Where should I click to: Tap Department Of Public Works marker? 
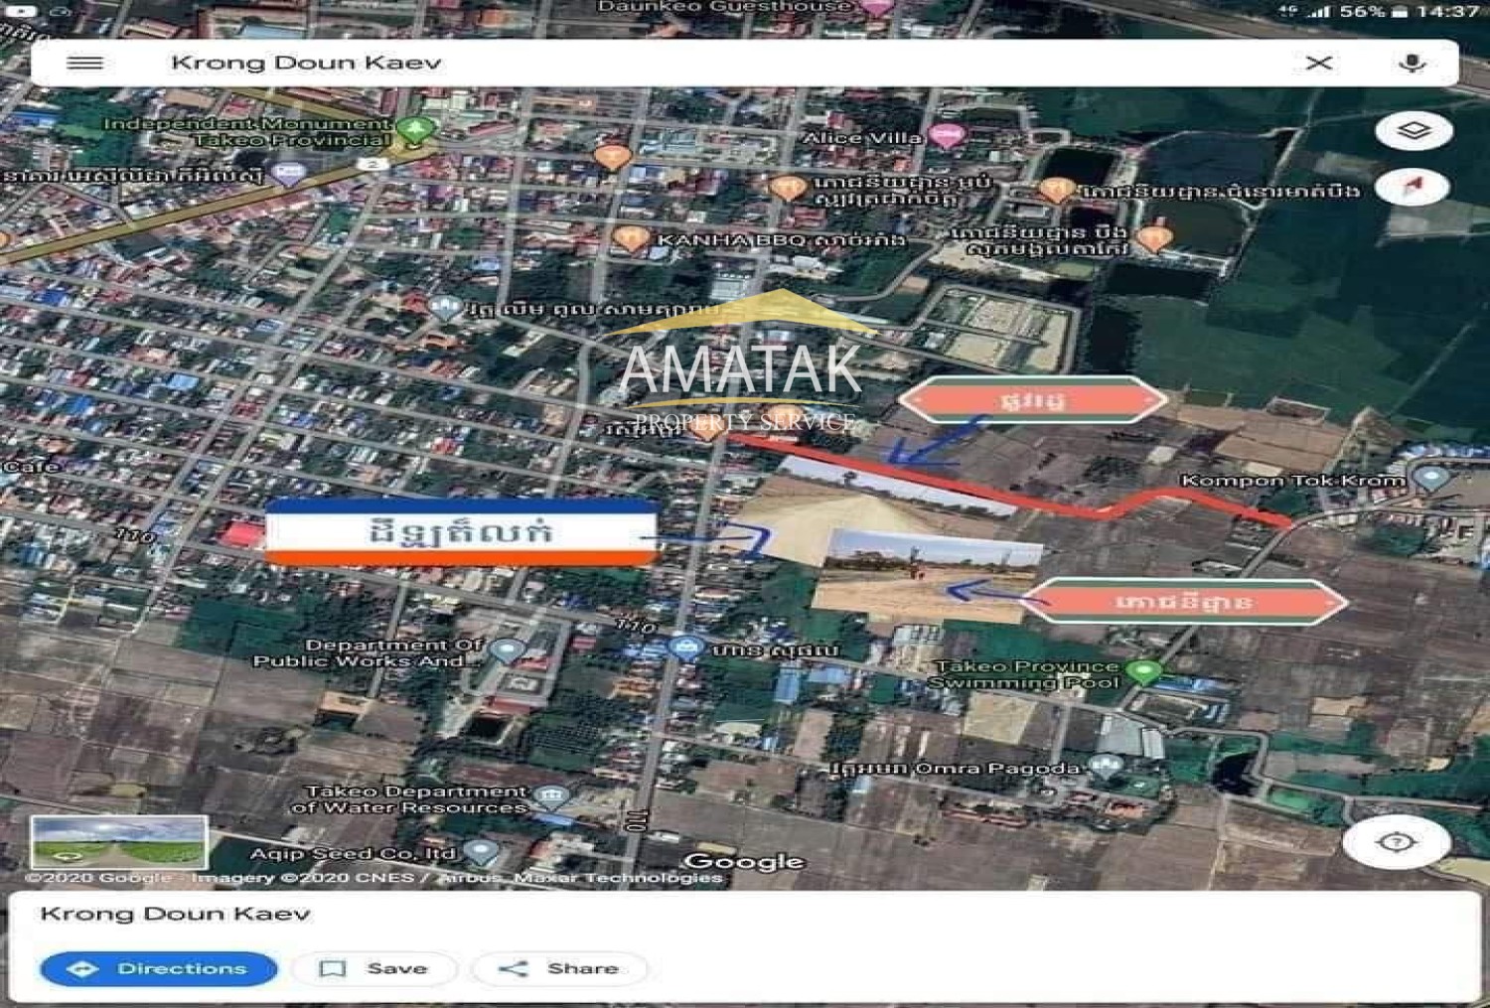coord(508,650)
